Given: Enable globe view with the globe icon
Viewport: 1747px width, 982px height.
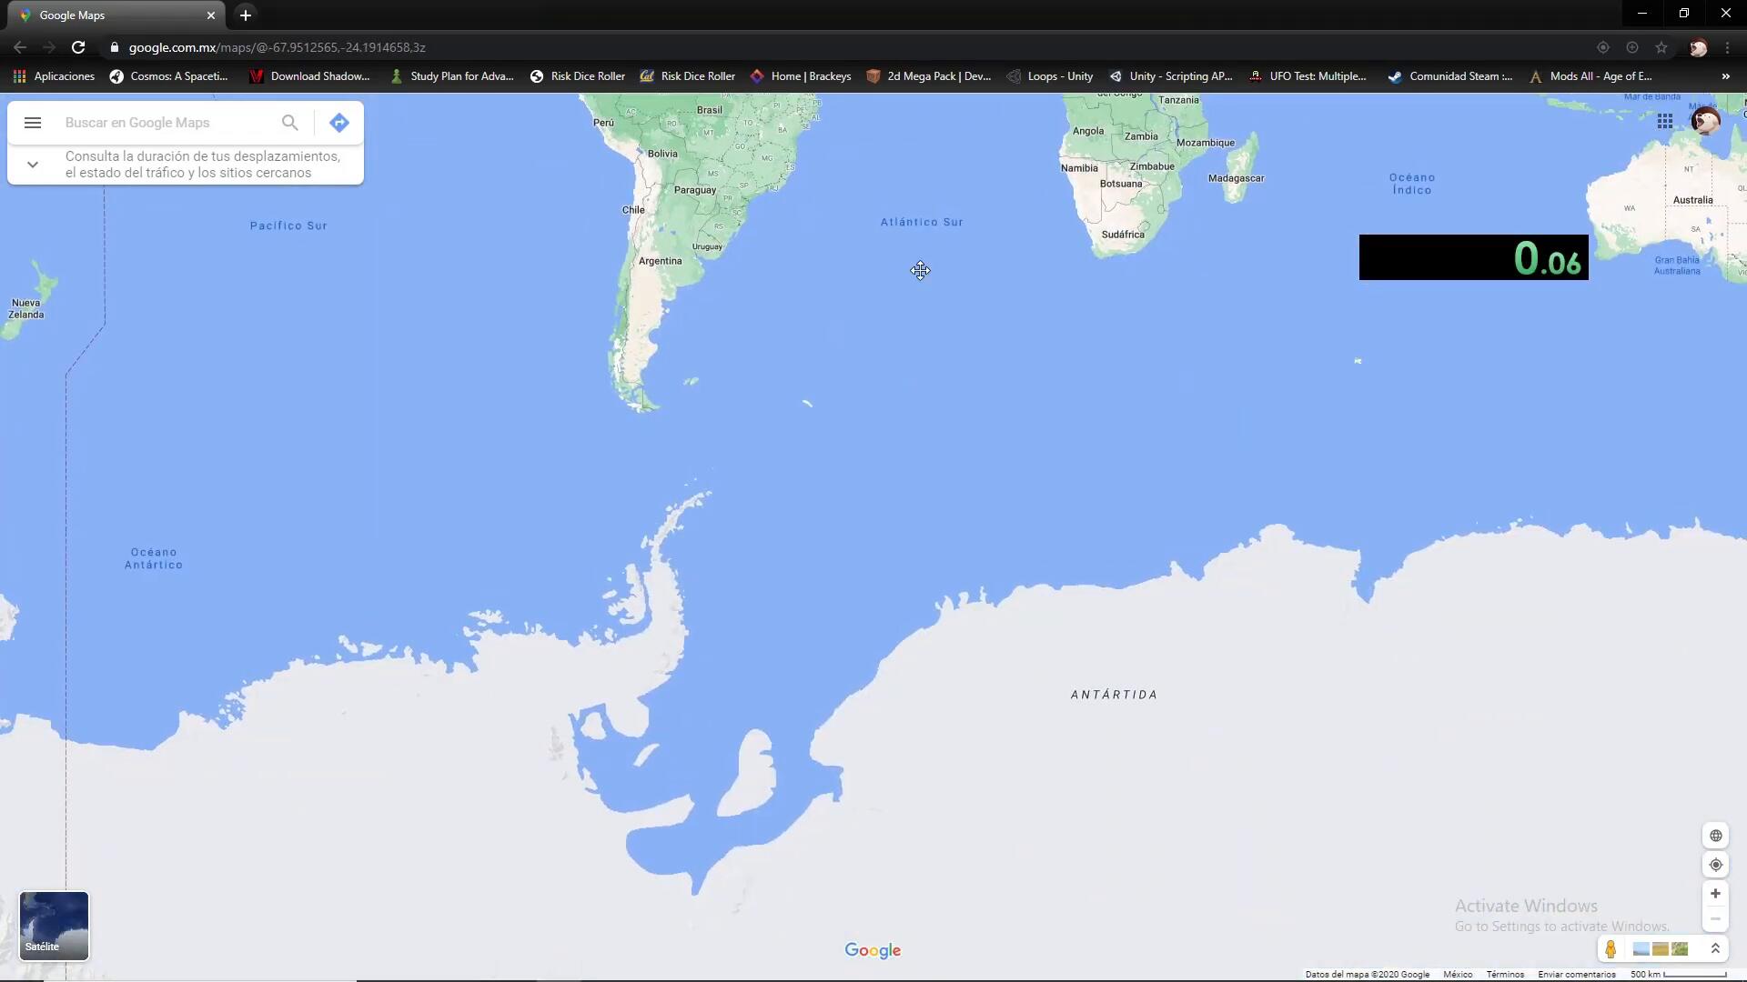Looking at the screenshot, I should (1715, 836).
